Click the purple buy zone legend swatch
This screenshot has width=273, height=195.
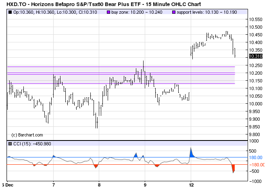tap(108, 12)
